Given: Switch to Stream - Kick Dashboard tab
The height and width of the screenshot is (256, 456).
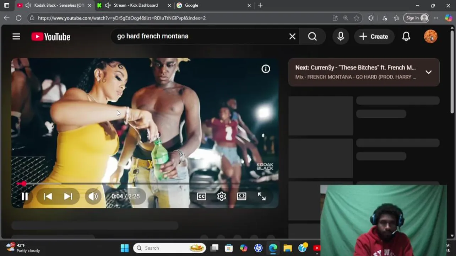Looking at the screenshot, I should pos(135,5).
